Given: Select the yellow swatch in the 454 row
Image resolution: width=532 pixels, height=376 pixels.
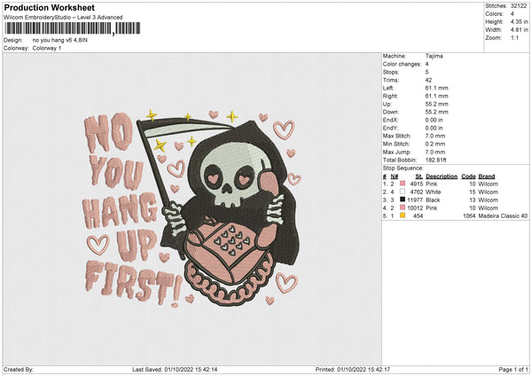Looking at the screenshot, I should (x=403, y=215).
